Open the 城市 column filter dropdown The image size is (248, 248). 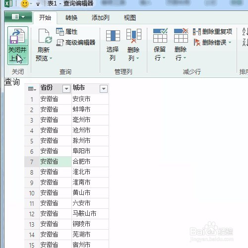pos(104,89)
